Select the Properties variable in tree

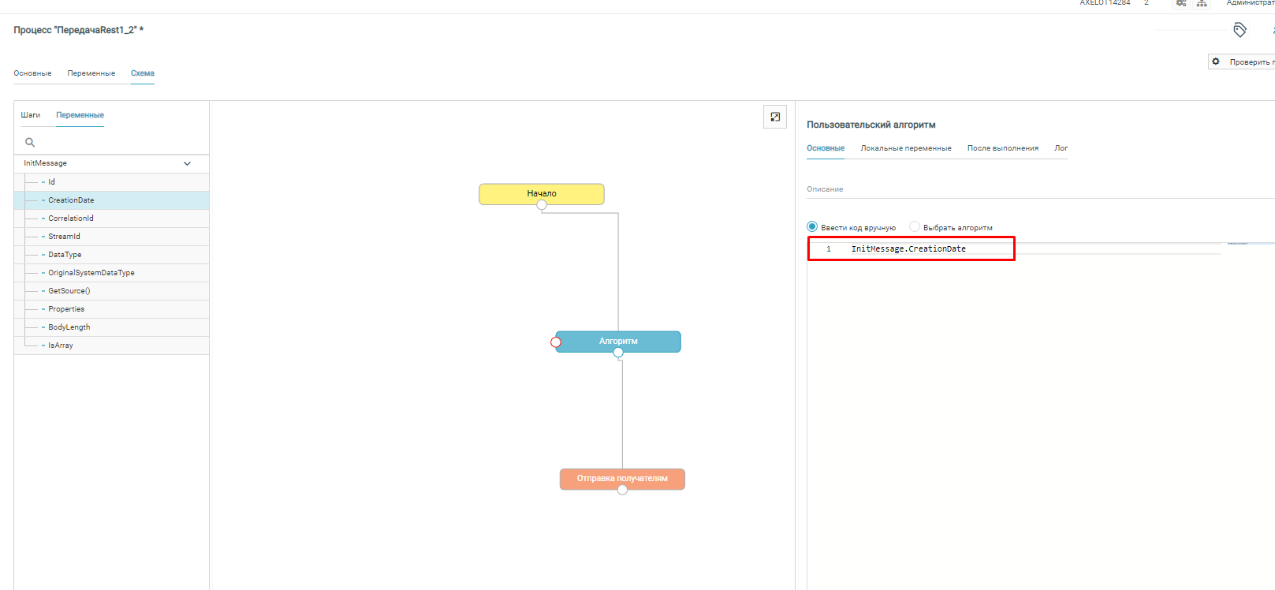tap(66, 309)
